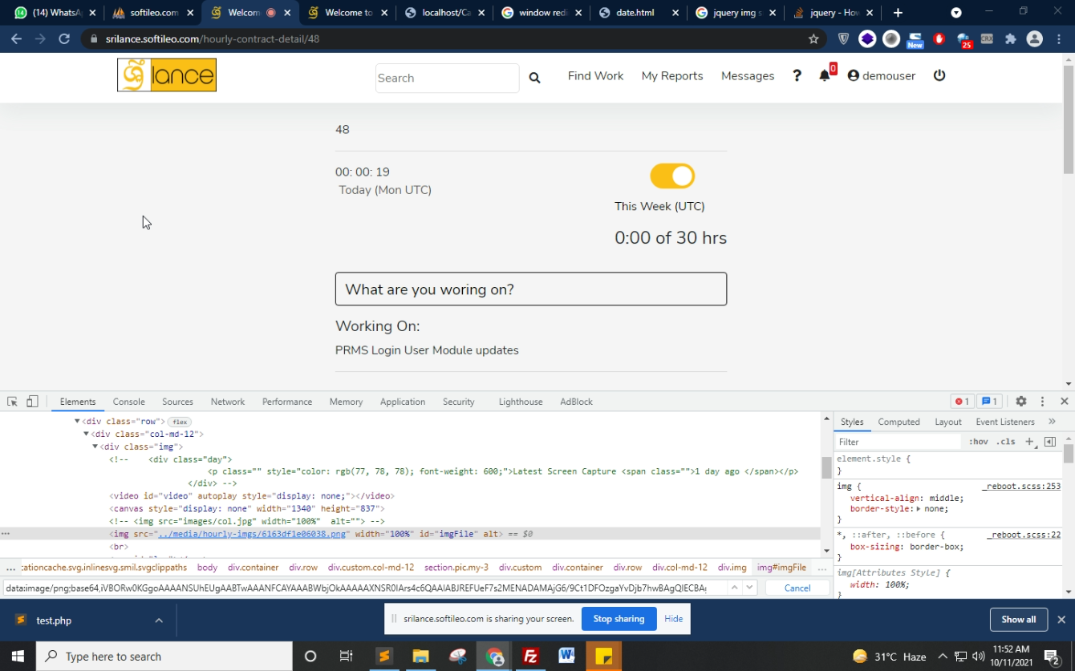The width and height of the screenshot is (1075, 671).
Task: Collapse the div class="img" node
Action: pos(95,447)
